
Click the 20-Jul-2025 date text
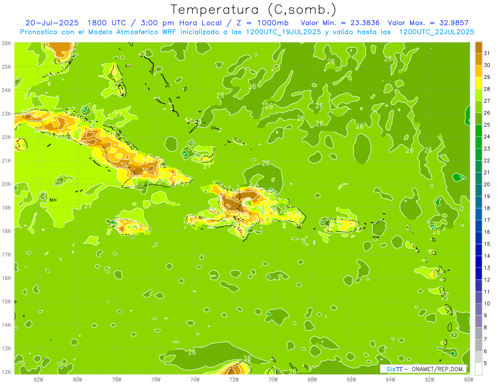52,23
